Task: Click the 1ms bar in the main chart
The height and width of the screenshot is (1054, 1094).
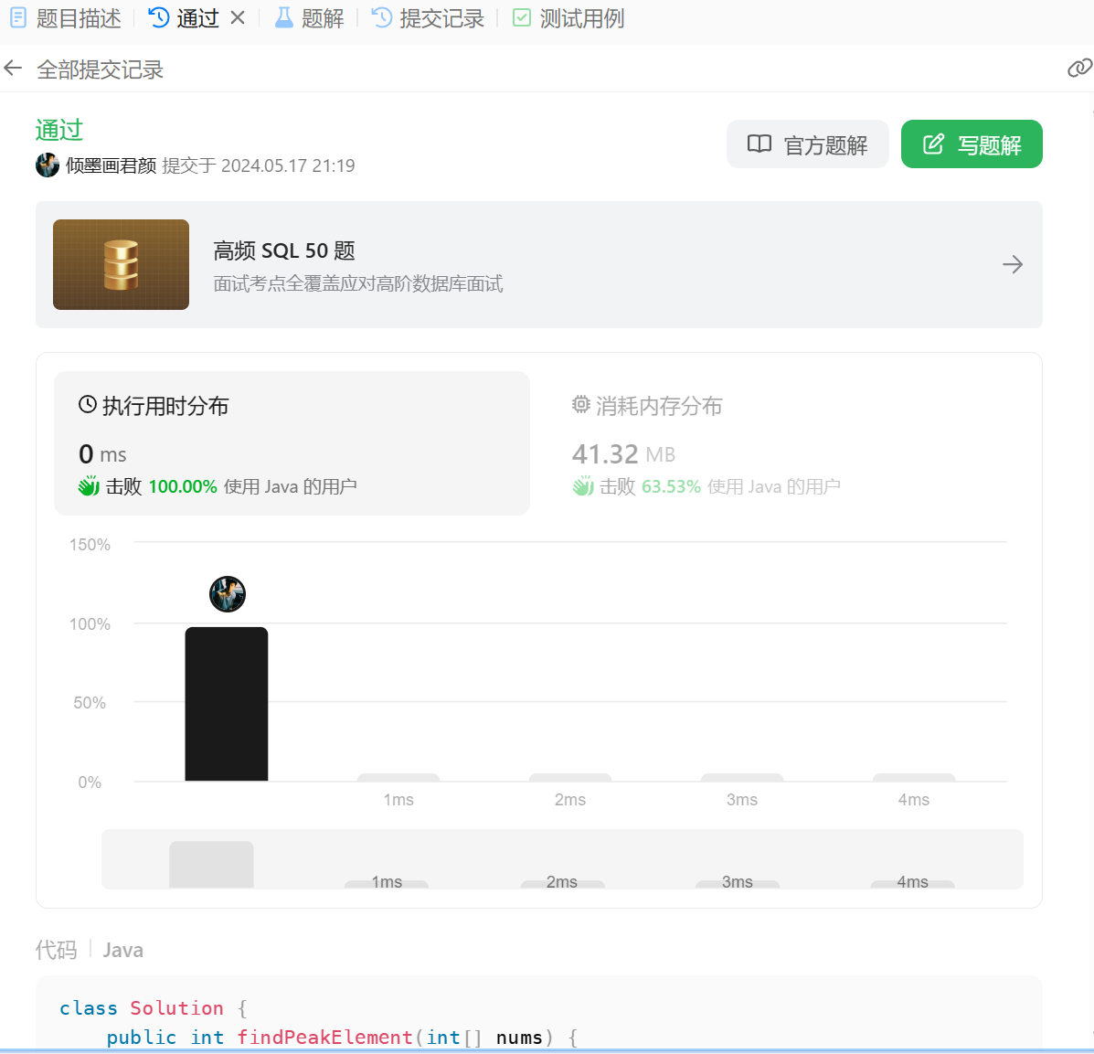Action: 398,777
